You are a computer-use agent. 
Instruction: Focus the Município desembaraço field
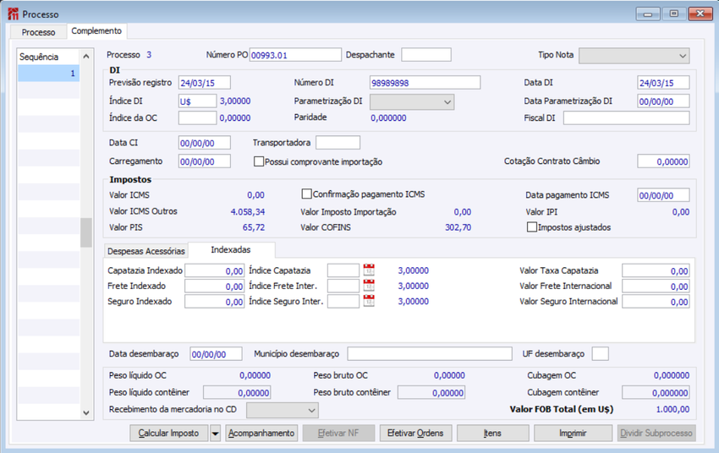429,353
